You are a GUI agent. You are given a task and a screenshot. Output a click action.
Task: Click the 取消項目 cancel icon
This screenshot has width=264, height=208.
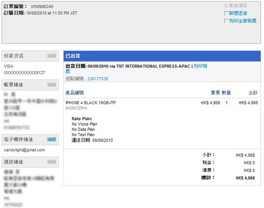coord(226,6)
